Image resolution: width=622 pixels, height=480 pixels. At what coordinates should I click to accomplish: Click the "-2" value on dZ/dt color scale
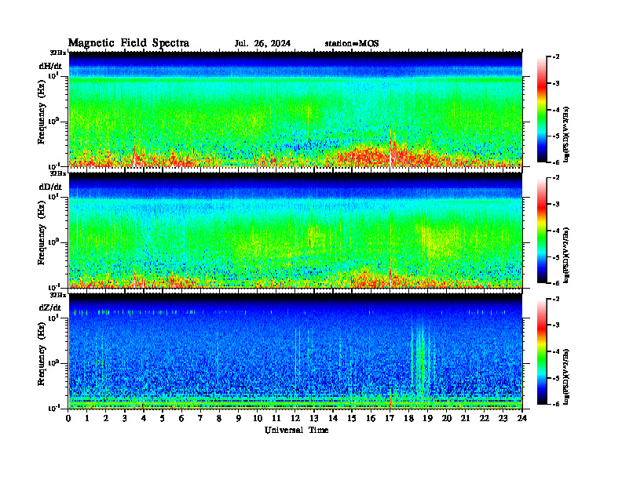pos(556,299)
